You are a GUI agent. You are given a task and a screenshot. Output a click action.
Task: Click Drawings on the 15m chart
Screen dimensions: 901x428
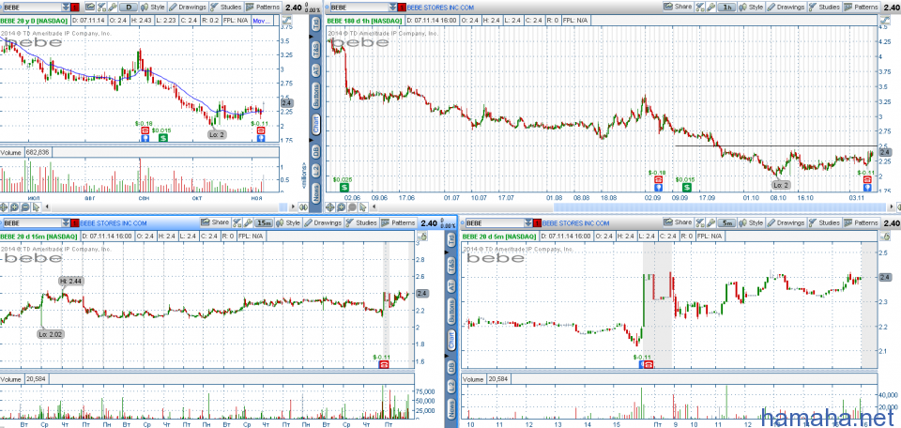coord(322,222)
